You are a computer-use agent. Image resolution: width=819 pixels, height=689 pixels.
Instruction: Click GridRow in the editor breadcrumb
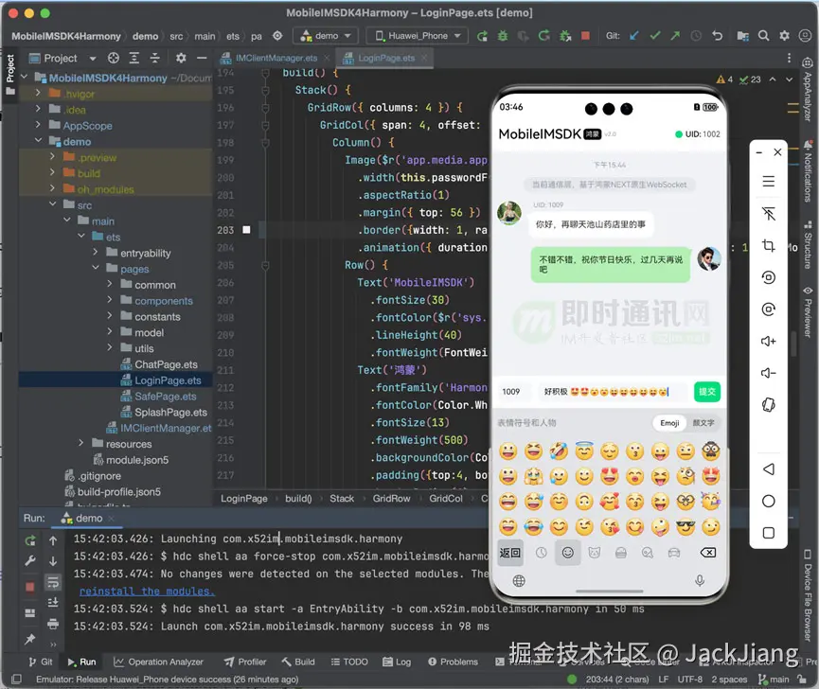click(x=391, y=499)
